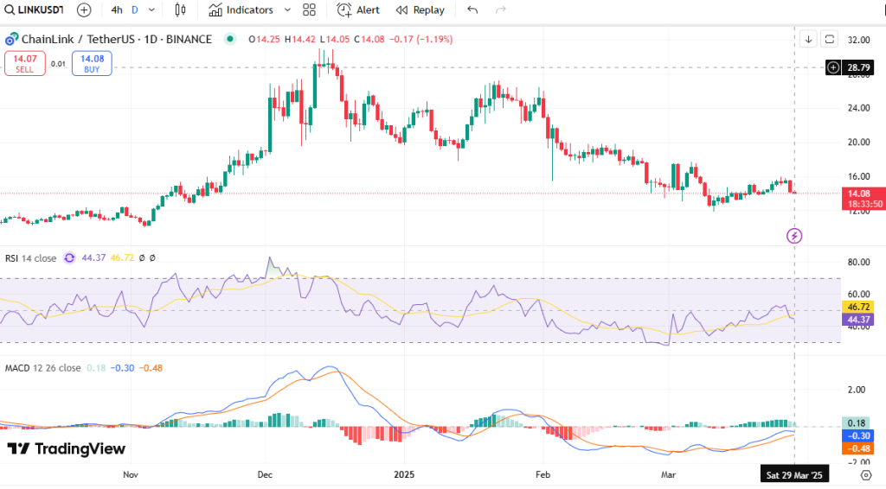Viewport: 886px width, 489px height.
Task: Undo the last chart action
Action: click(x=473, y=10)
